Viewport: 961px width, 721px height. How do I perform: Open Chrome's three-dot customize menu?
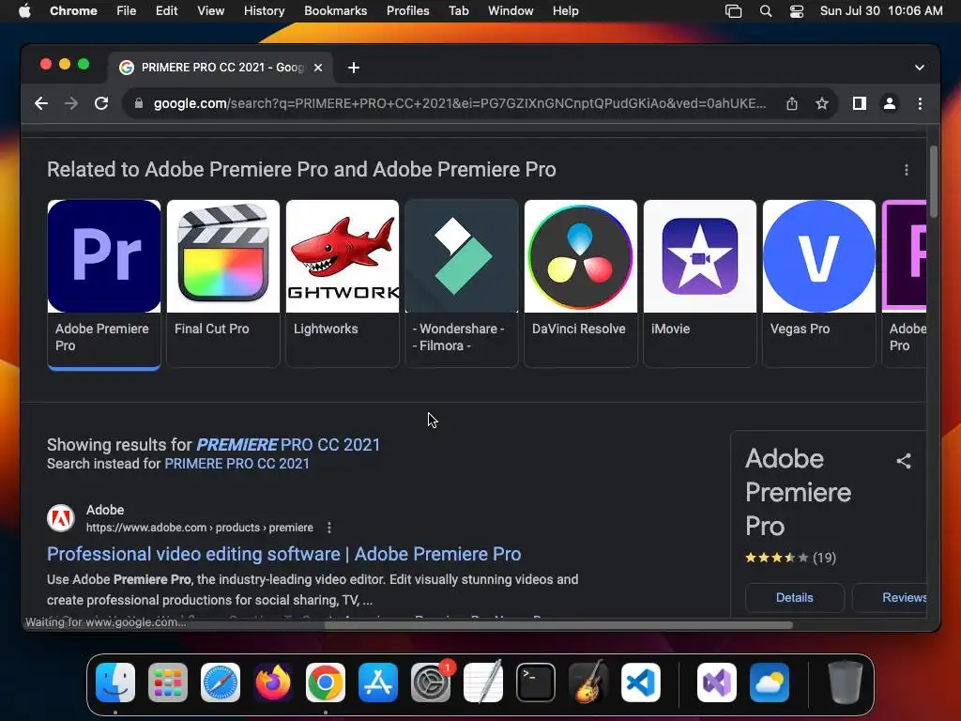tap(920, 103)
